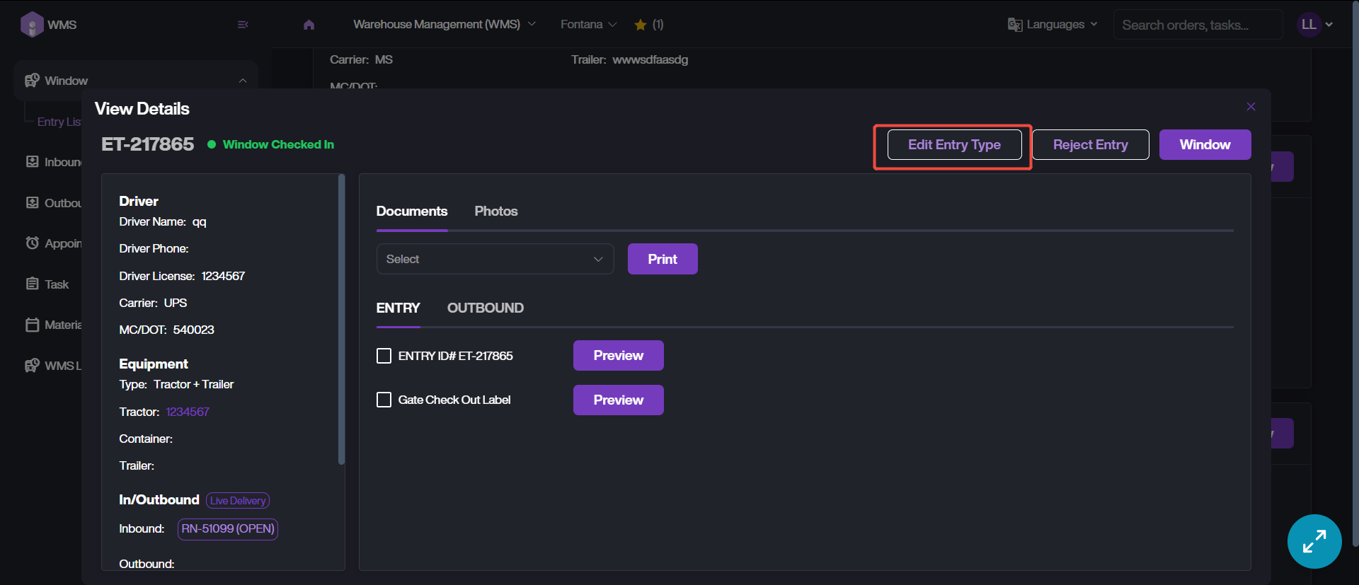
Task: Open the RN-51099 (OPEN) inbound link
Action: tap(227, 529)
